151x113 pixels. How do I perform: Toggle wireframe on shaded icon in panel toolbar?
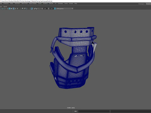(14, 8)
